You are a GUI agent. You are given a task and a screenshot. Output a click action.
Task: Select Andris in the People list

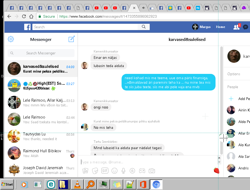click(x=238, y=168)
